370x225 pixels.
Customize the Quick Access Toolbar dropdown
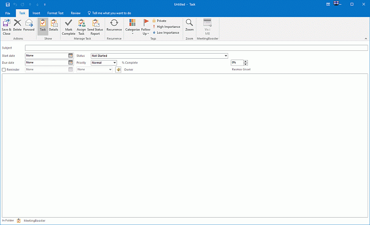(45, 5)
